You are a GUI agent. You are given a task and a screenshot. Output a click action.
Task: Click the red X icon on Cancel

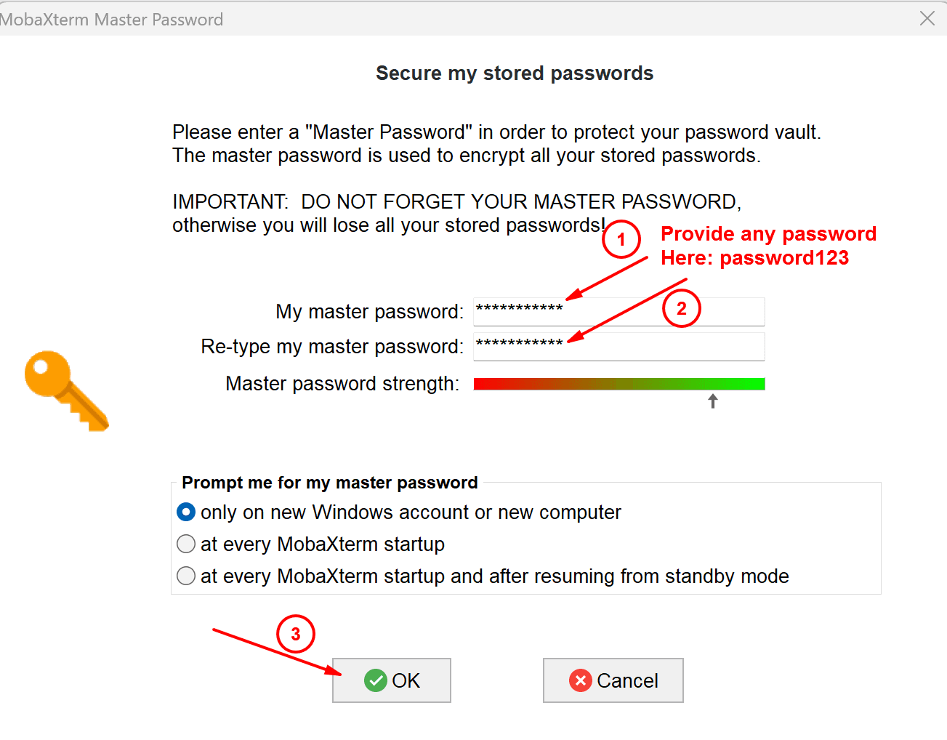[580, 680]
